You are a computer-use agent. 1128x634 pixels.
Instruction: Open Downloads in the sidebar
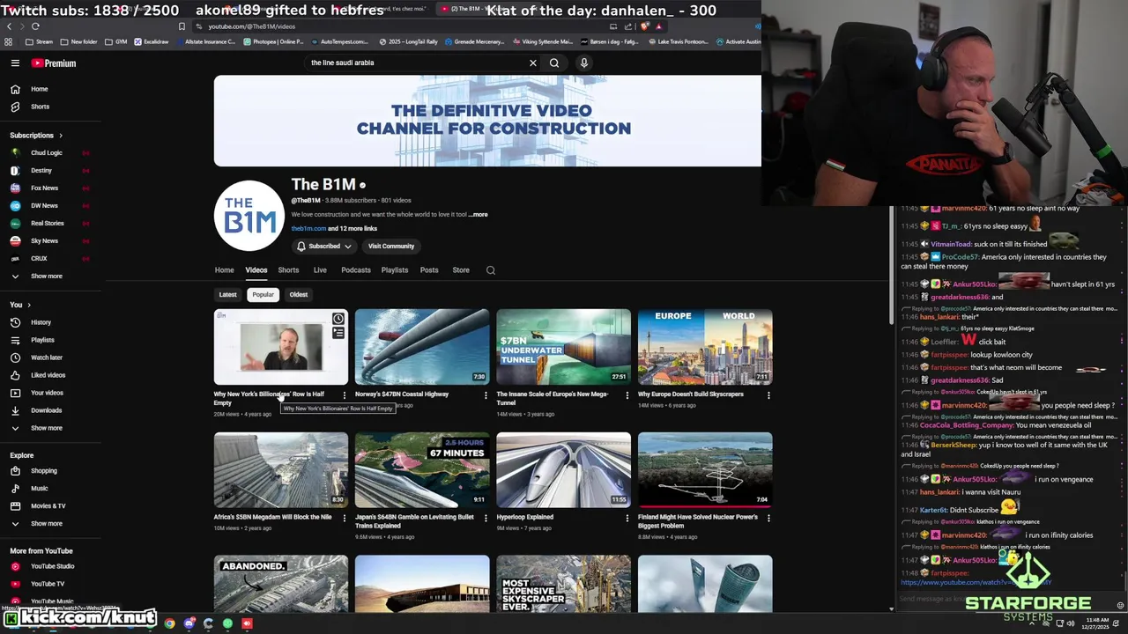point(46,410)
